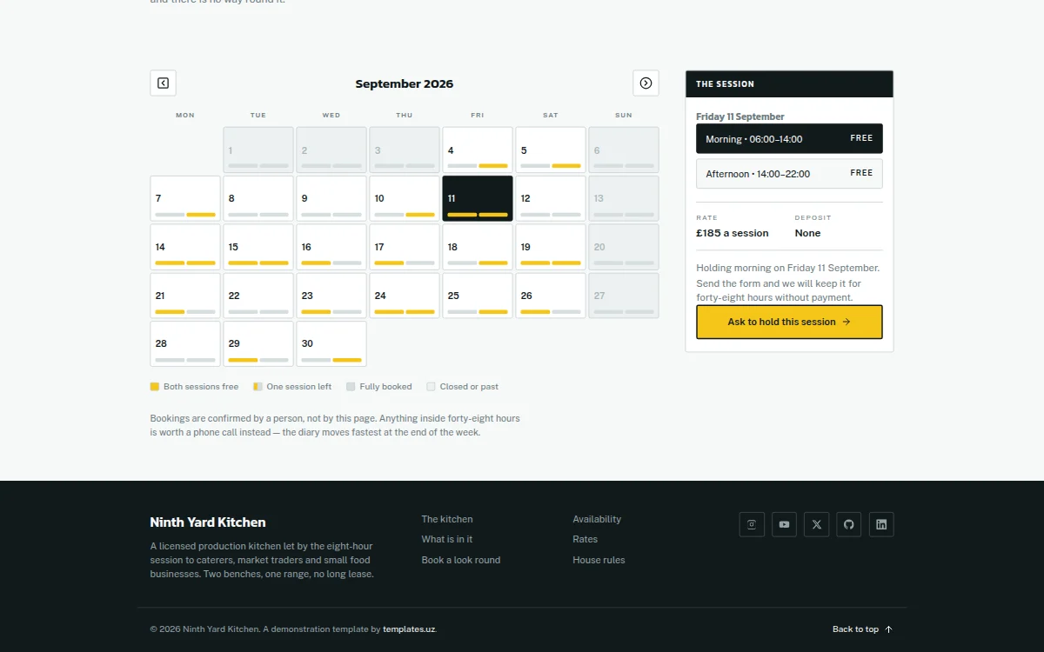The width and height of the screenshot is (1044, 652).
Task: Open the YouTube footer icon
Action: (784, 524)
